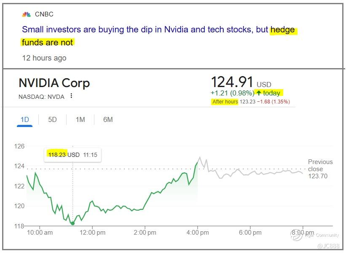Image resolution: width=346 pixels, height=254 pixels.
Task: Switch chart to the 6M range
Action: 108,120
